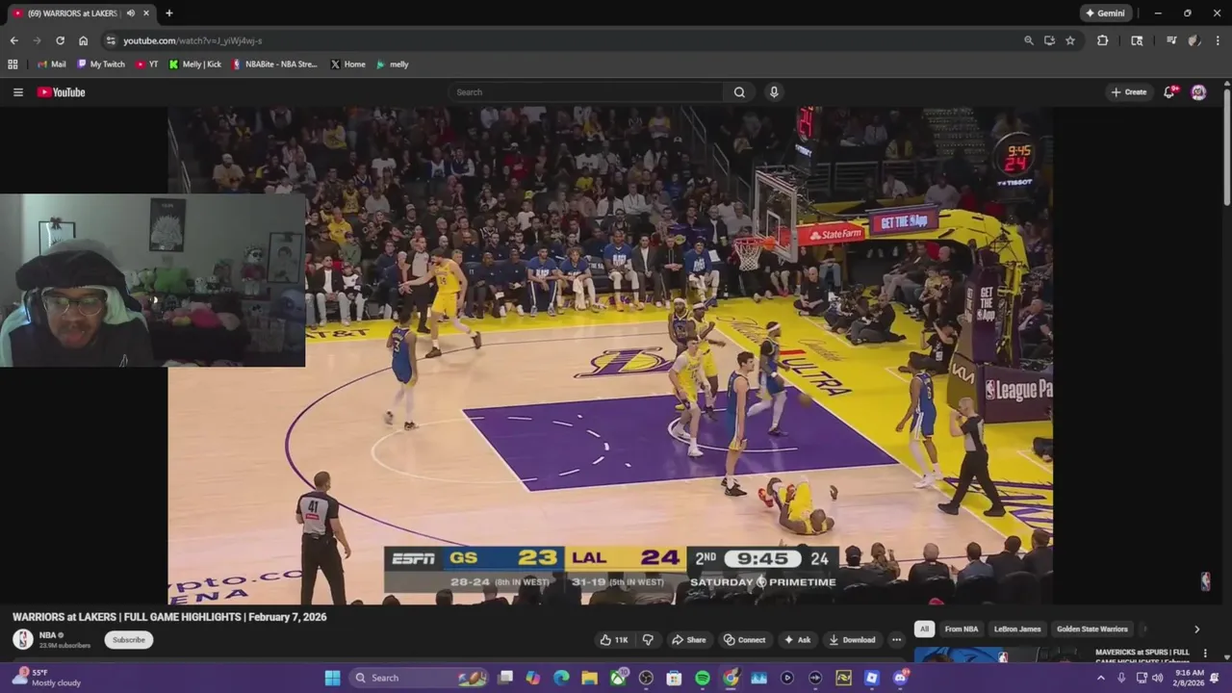Click the YouTube search input field

(x=585, y=92)
